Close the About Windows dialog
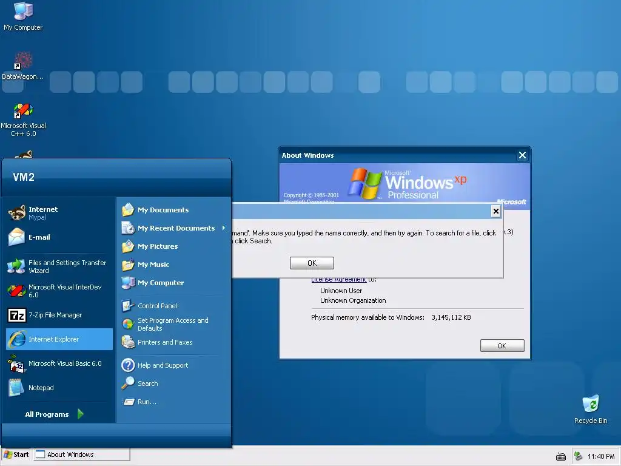 click(522, 155)
